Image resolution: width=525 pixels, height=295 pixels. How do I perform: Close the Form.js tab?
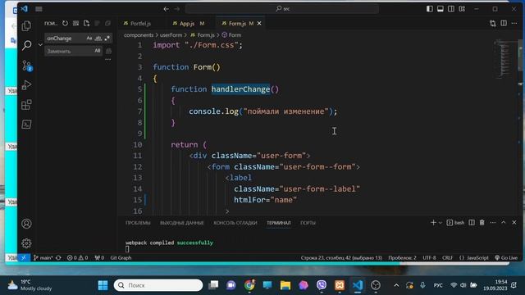tap(259, 24)
